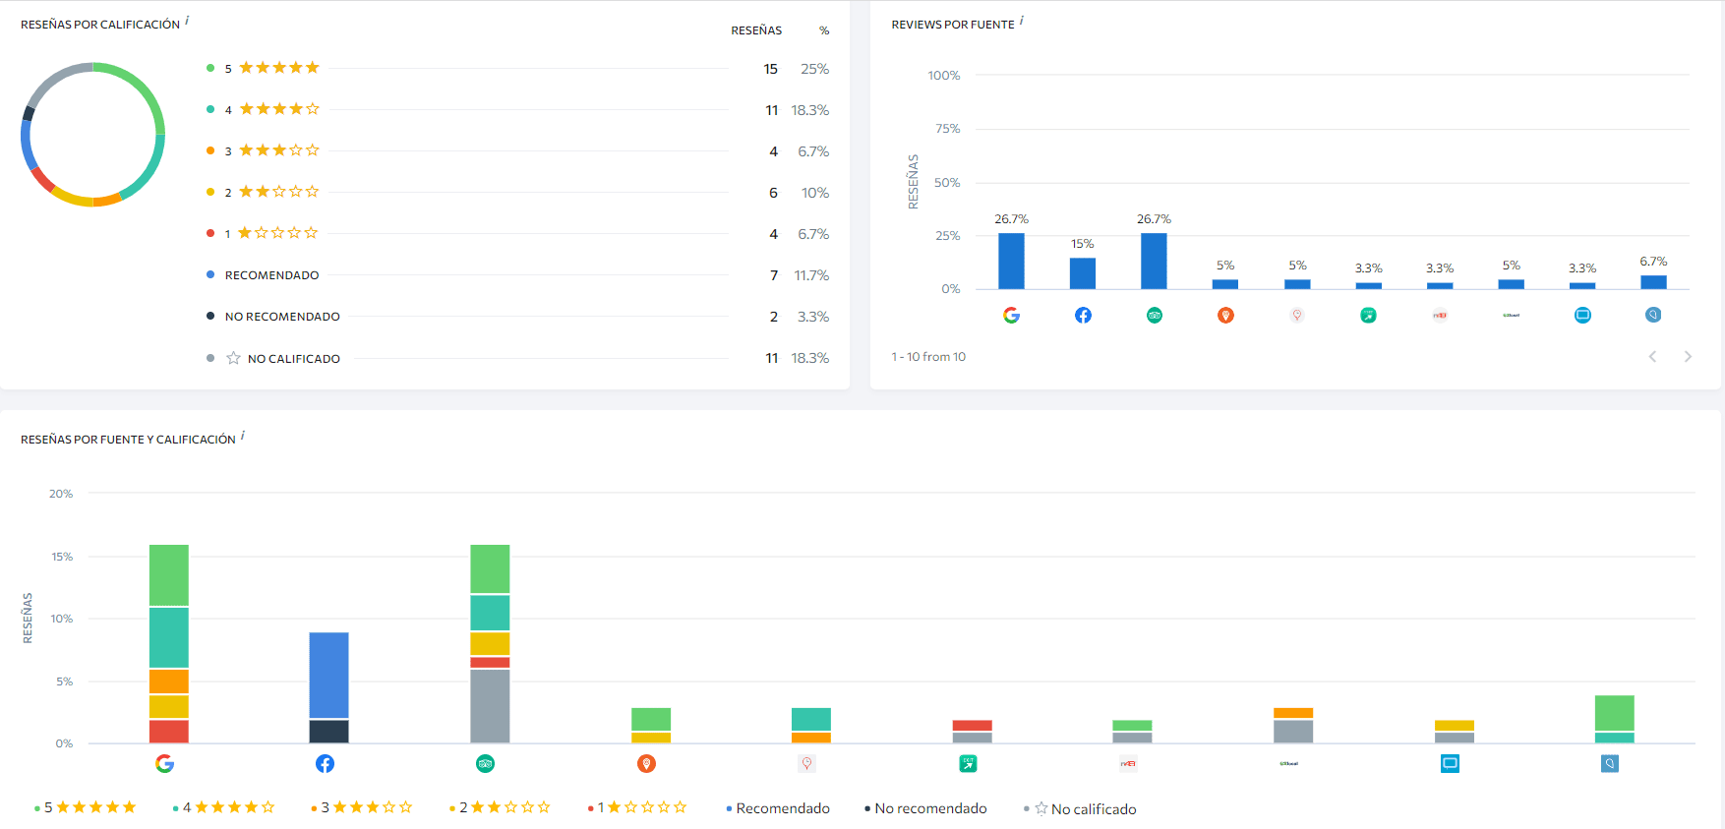The width and height of the screenshot is (1725, 829).
Task: Click the TripAdvisor icon below the stacked bar chart
Action: pyautogui.click(x=485, y=763)
